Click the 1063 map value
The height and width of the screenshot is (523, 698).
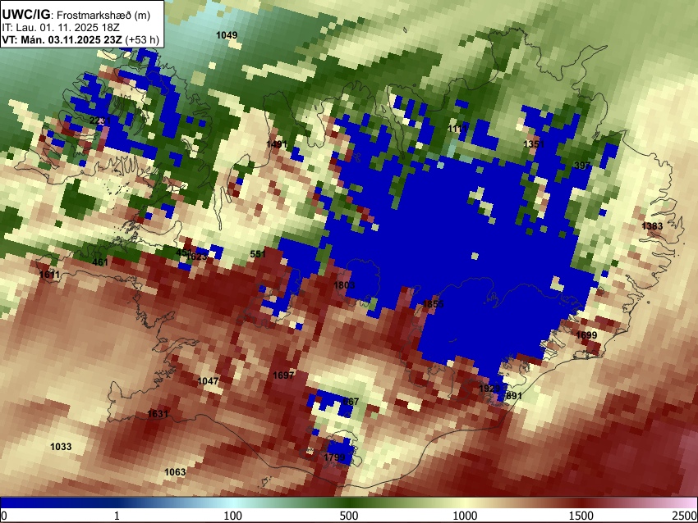click(175, 472)
